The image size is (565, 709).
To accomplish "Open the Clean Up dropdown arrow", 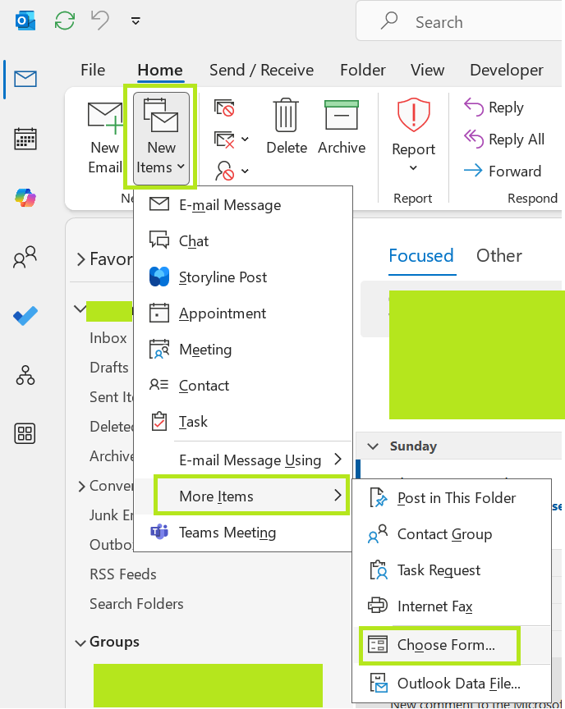I will (x=246, y=139).
